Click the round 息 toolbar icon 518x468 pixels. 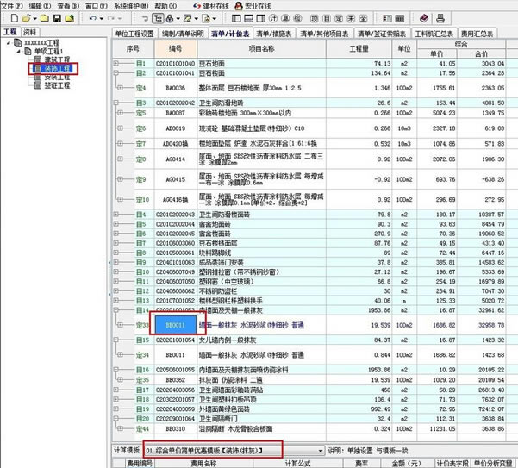285,18
